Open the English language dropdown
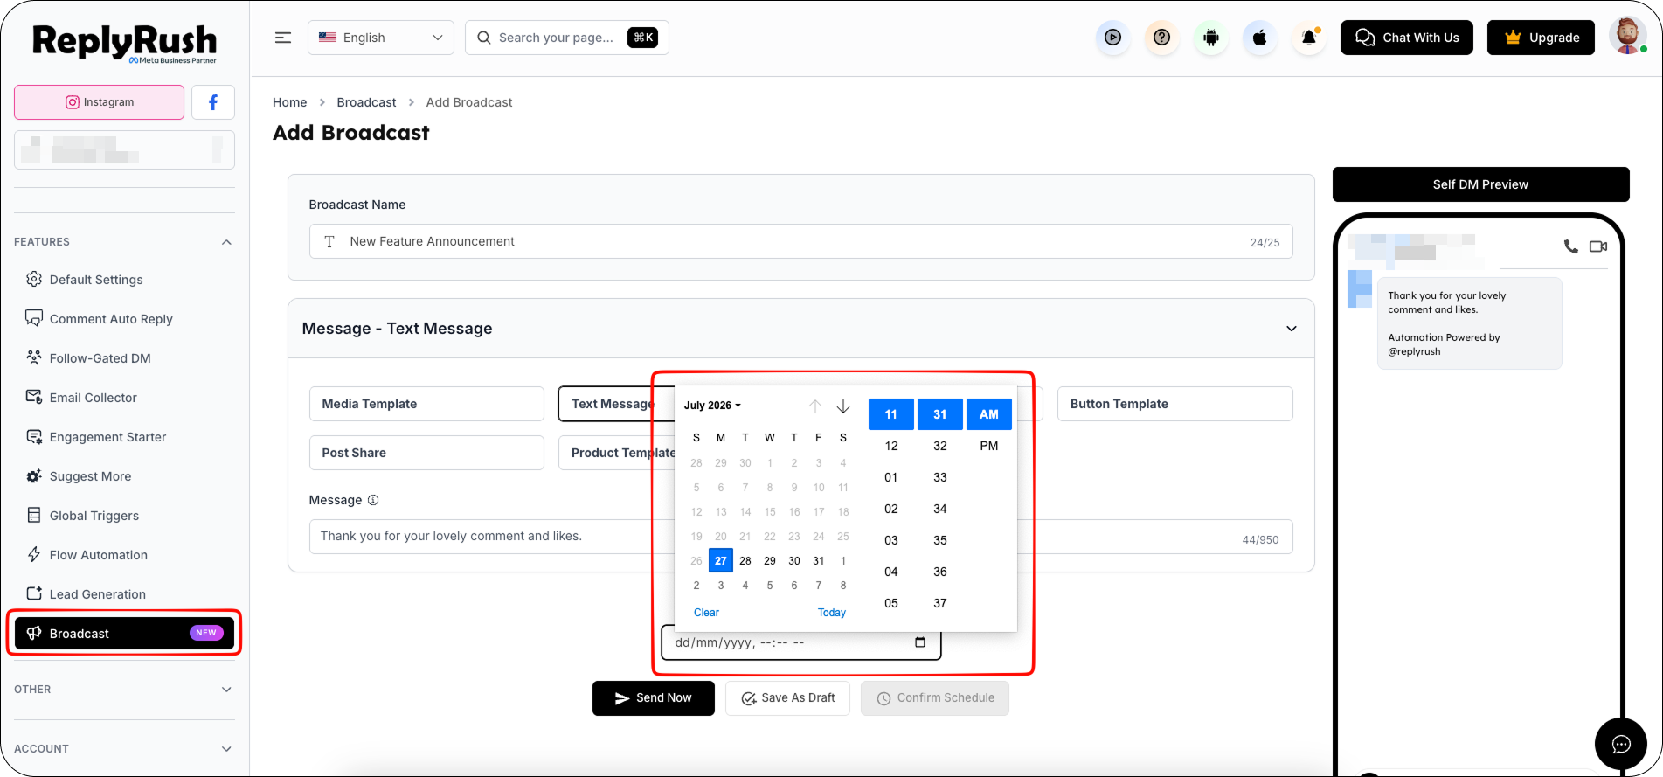The image size is (1663, 777). tap(381, 38)
